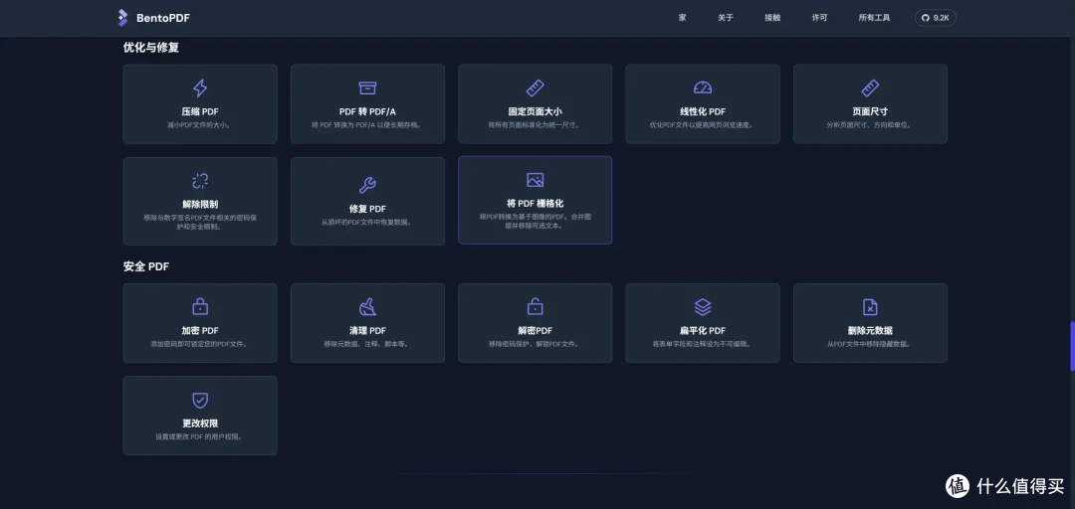Click the page's vertical scrollbar thumb
1075x509 pixels.
point(1072,346)
